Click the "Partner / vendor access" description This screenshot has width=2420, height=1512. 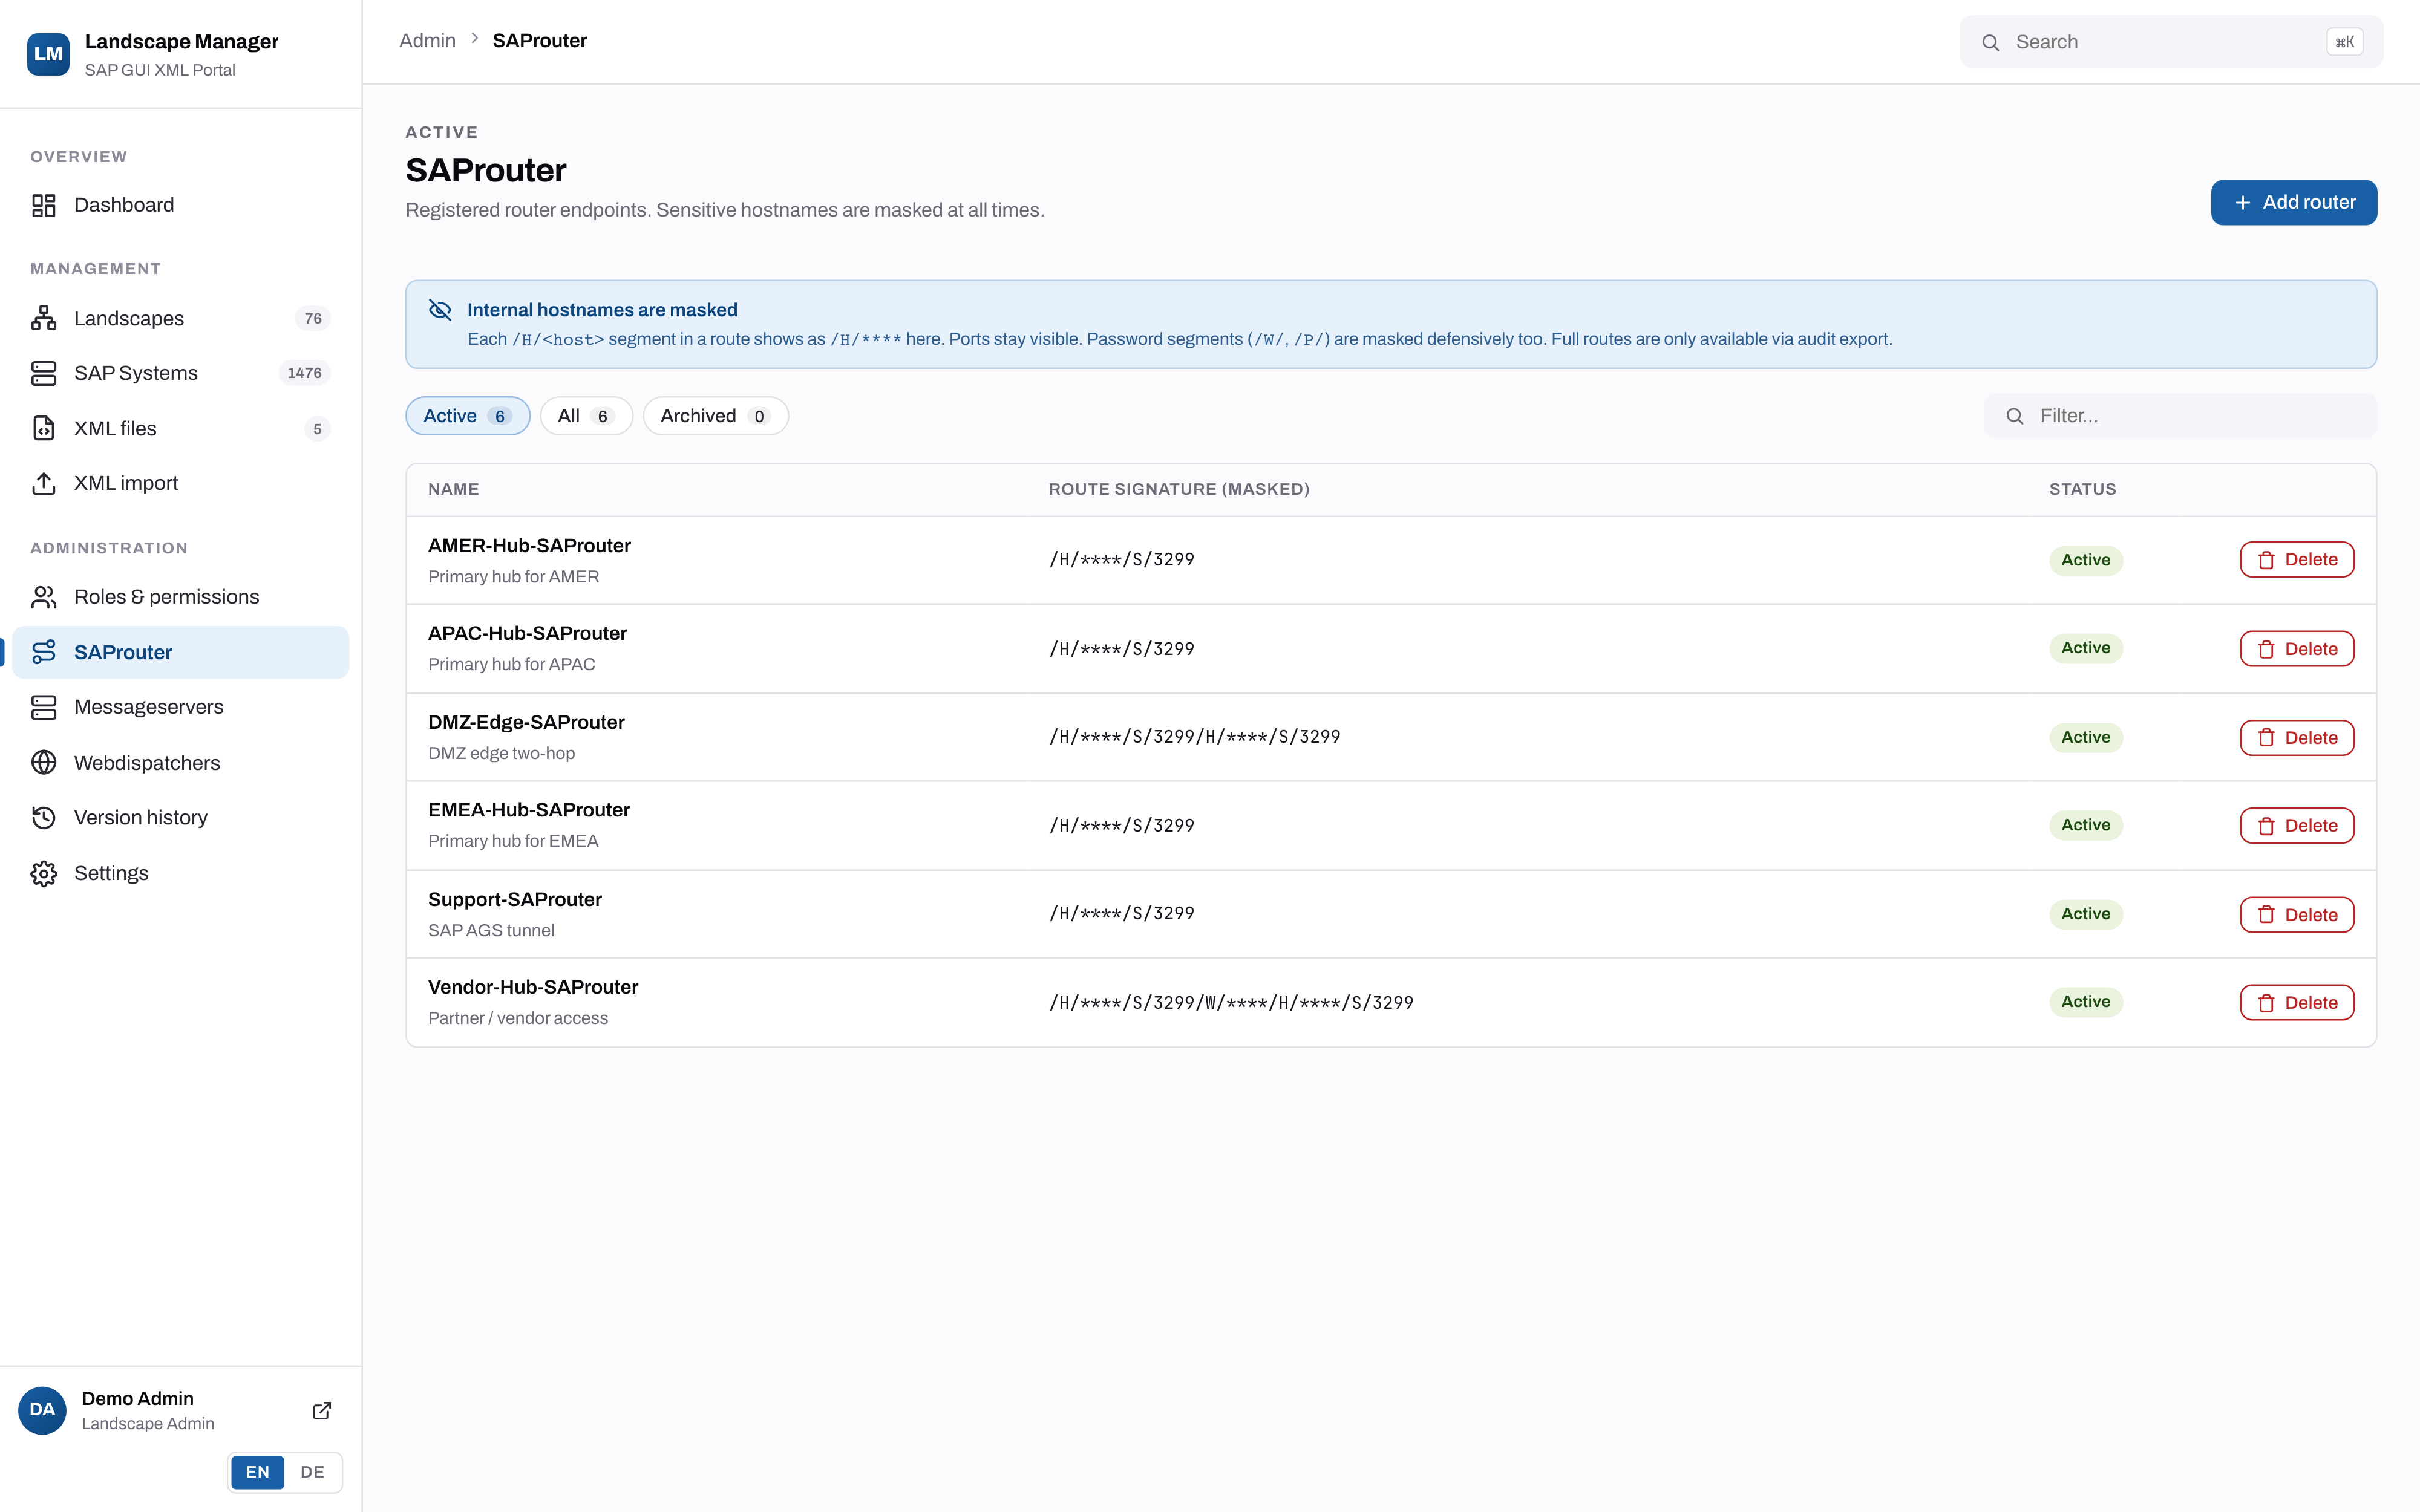click(518, 1018)
